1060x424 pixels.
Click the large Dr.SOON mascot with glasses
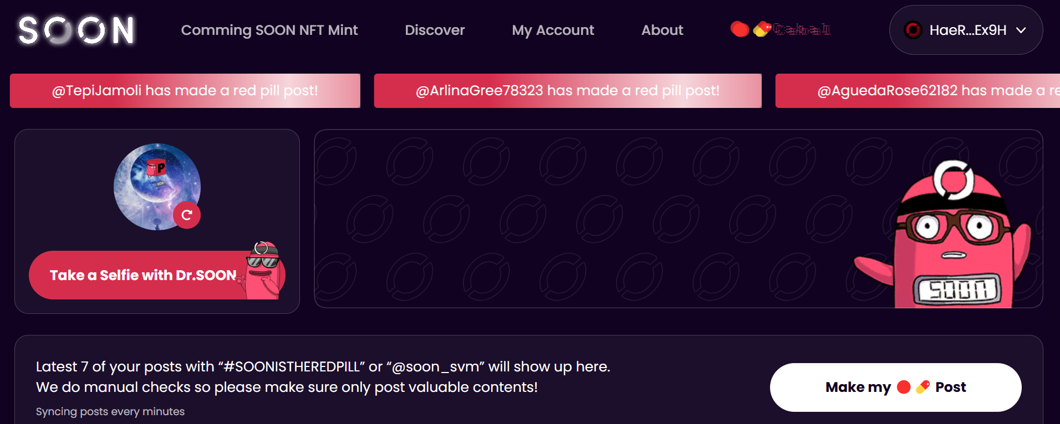950,238
